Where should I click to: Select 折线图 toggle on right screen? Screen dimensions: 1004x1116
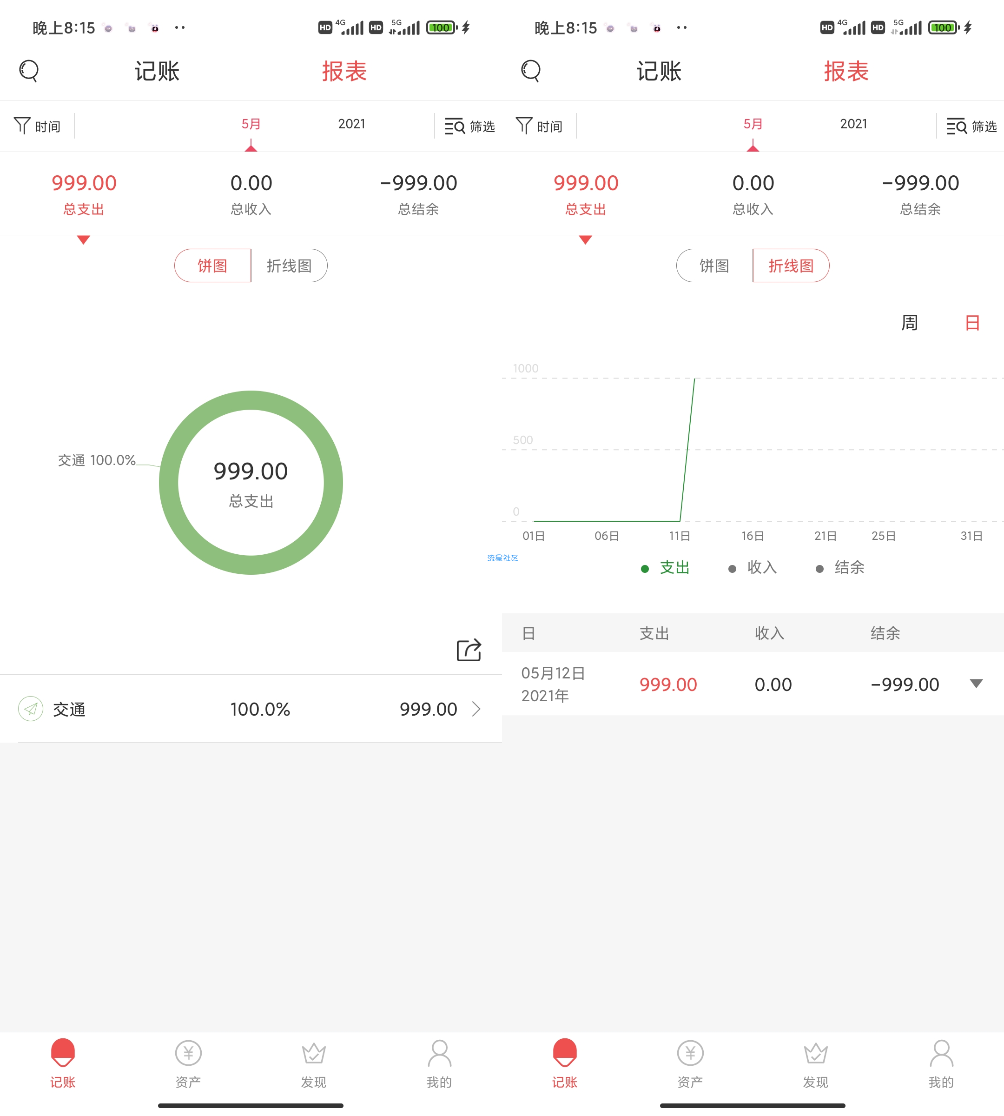pos(791,266)
